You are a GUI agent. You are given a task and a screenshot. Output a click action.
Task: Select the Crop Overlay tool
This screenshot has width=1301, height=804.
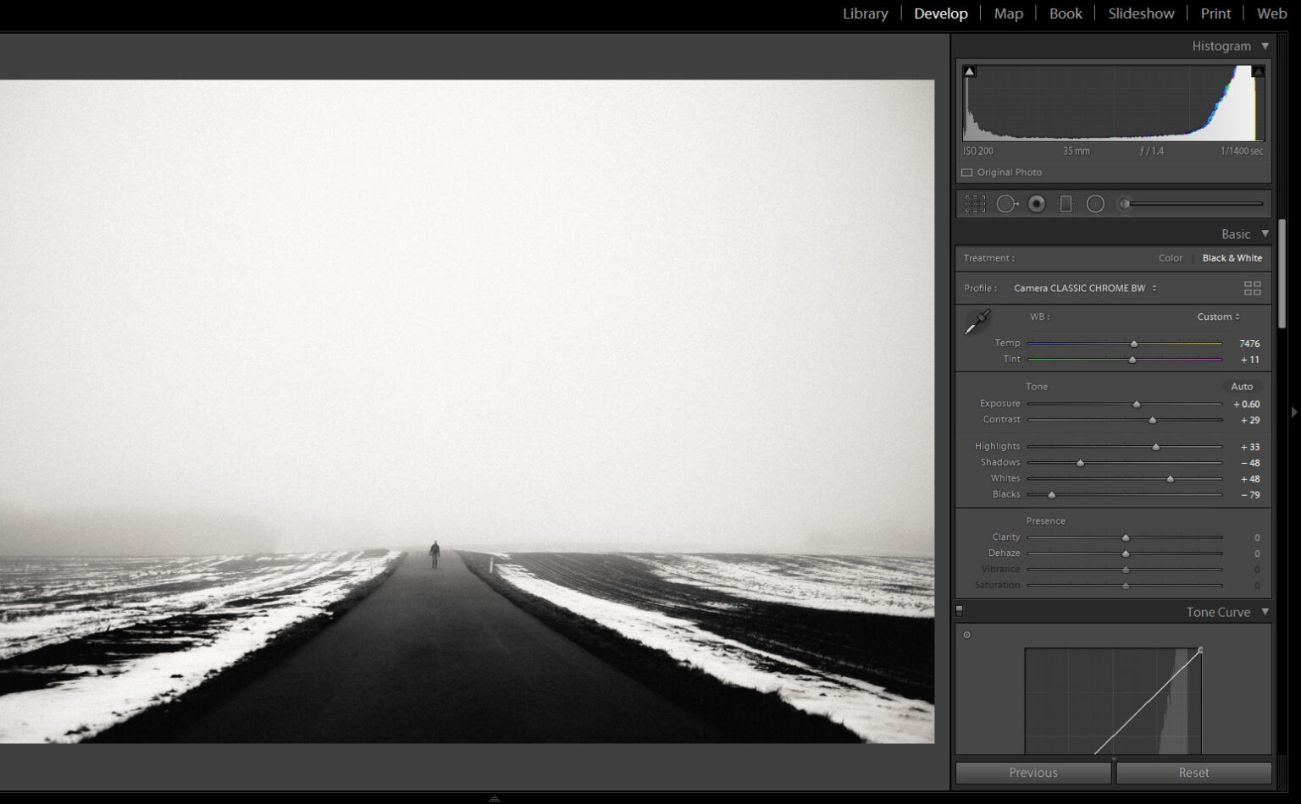(x=975, y=203)
